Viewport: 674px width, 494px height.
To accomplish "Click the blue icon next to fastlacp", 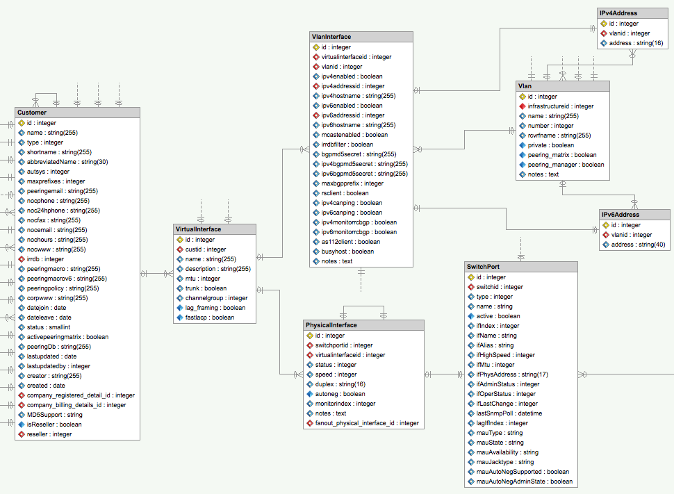I will tap(180, 318).
